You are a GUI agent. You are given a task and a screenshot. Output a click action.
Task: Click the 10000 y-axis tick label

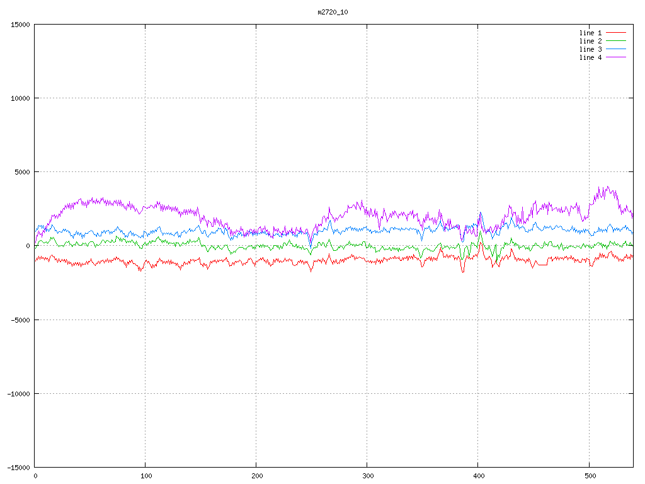[x=20, y=98]
